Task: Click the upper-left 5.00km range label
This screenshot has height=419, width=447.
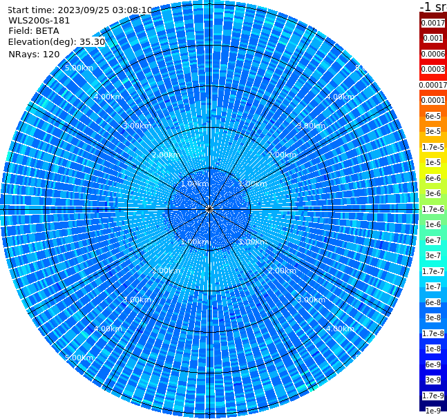Action: pos(79,68)
